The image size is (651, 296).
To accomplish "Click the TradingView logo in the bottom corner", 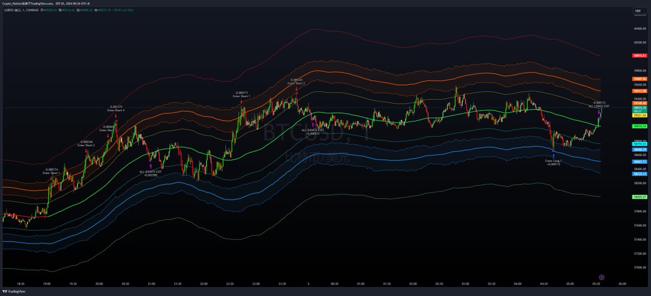I will tap(14, 291).
